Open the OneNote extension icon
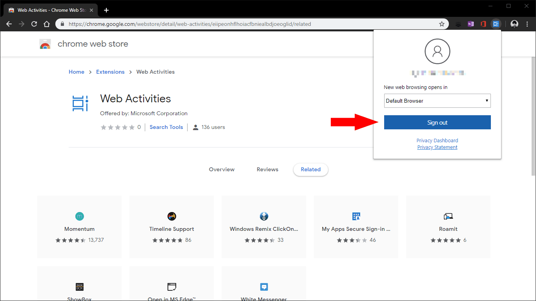536x301 pixels. tap(471, 24)
